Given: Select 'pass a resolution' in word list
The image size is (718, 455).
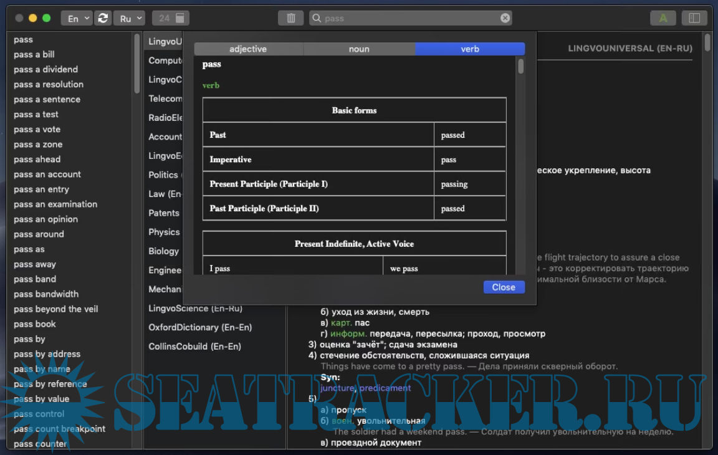Looking at the screenshot, I should point(49,84).
